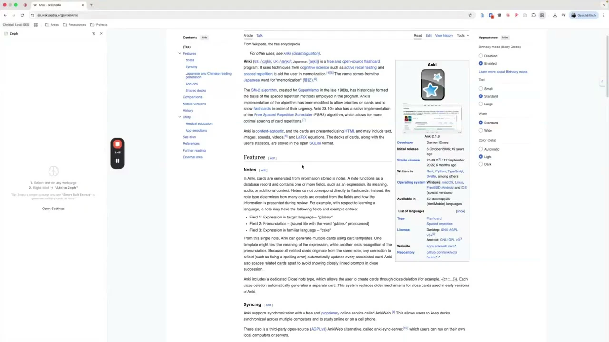Image resolution: width=609 pixels, height=342 pixels.
Task: Open the extensions puzzle icon
Action: (533, 15)
